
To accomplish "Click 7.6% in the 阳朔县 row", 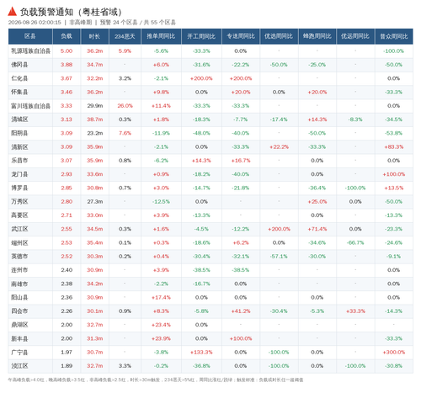I will click(x=125, y=133).
